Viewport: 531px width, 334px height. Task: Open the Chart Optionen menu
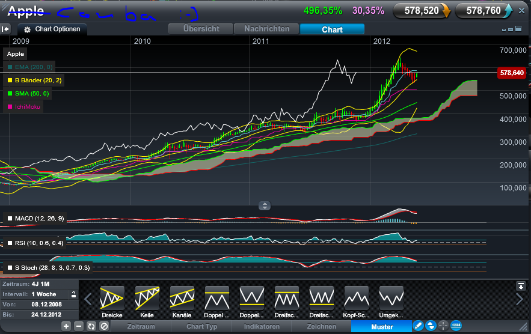(x=52, y=29)
